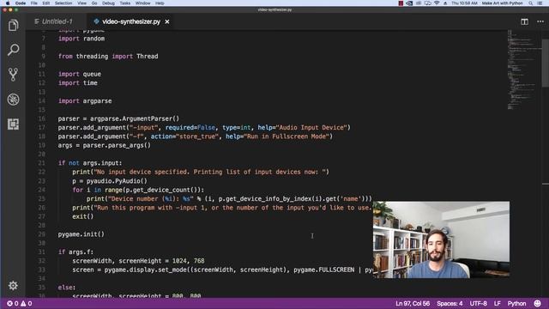This screenshot has height=309, width=549.
Task: Open the Edit menu
Action: pyautogui.click(x=45, y=3)
